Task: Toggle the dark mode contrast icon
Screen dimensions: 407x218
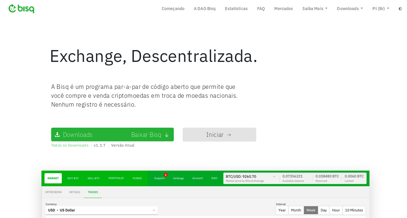Action: 400,9
